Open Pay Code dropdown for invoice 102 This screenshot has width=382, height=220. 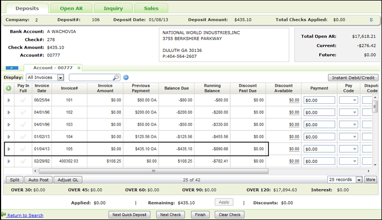pos(349,112)
